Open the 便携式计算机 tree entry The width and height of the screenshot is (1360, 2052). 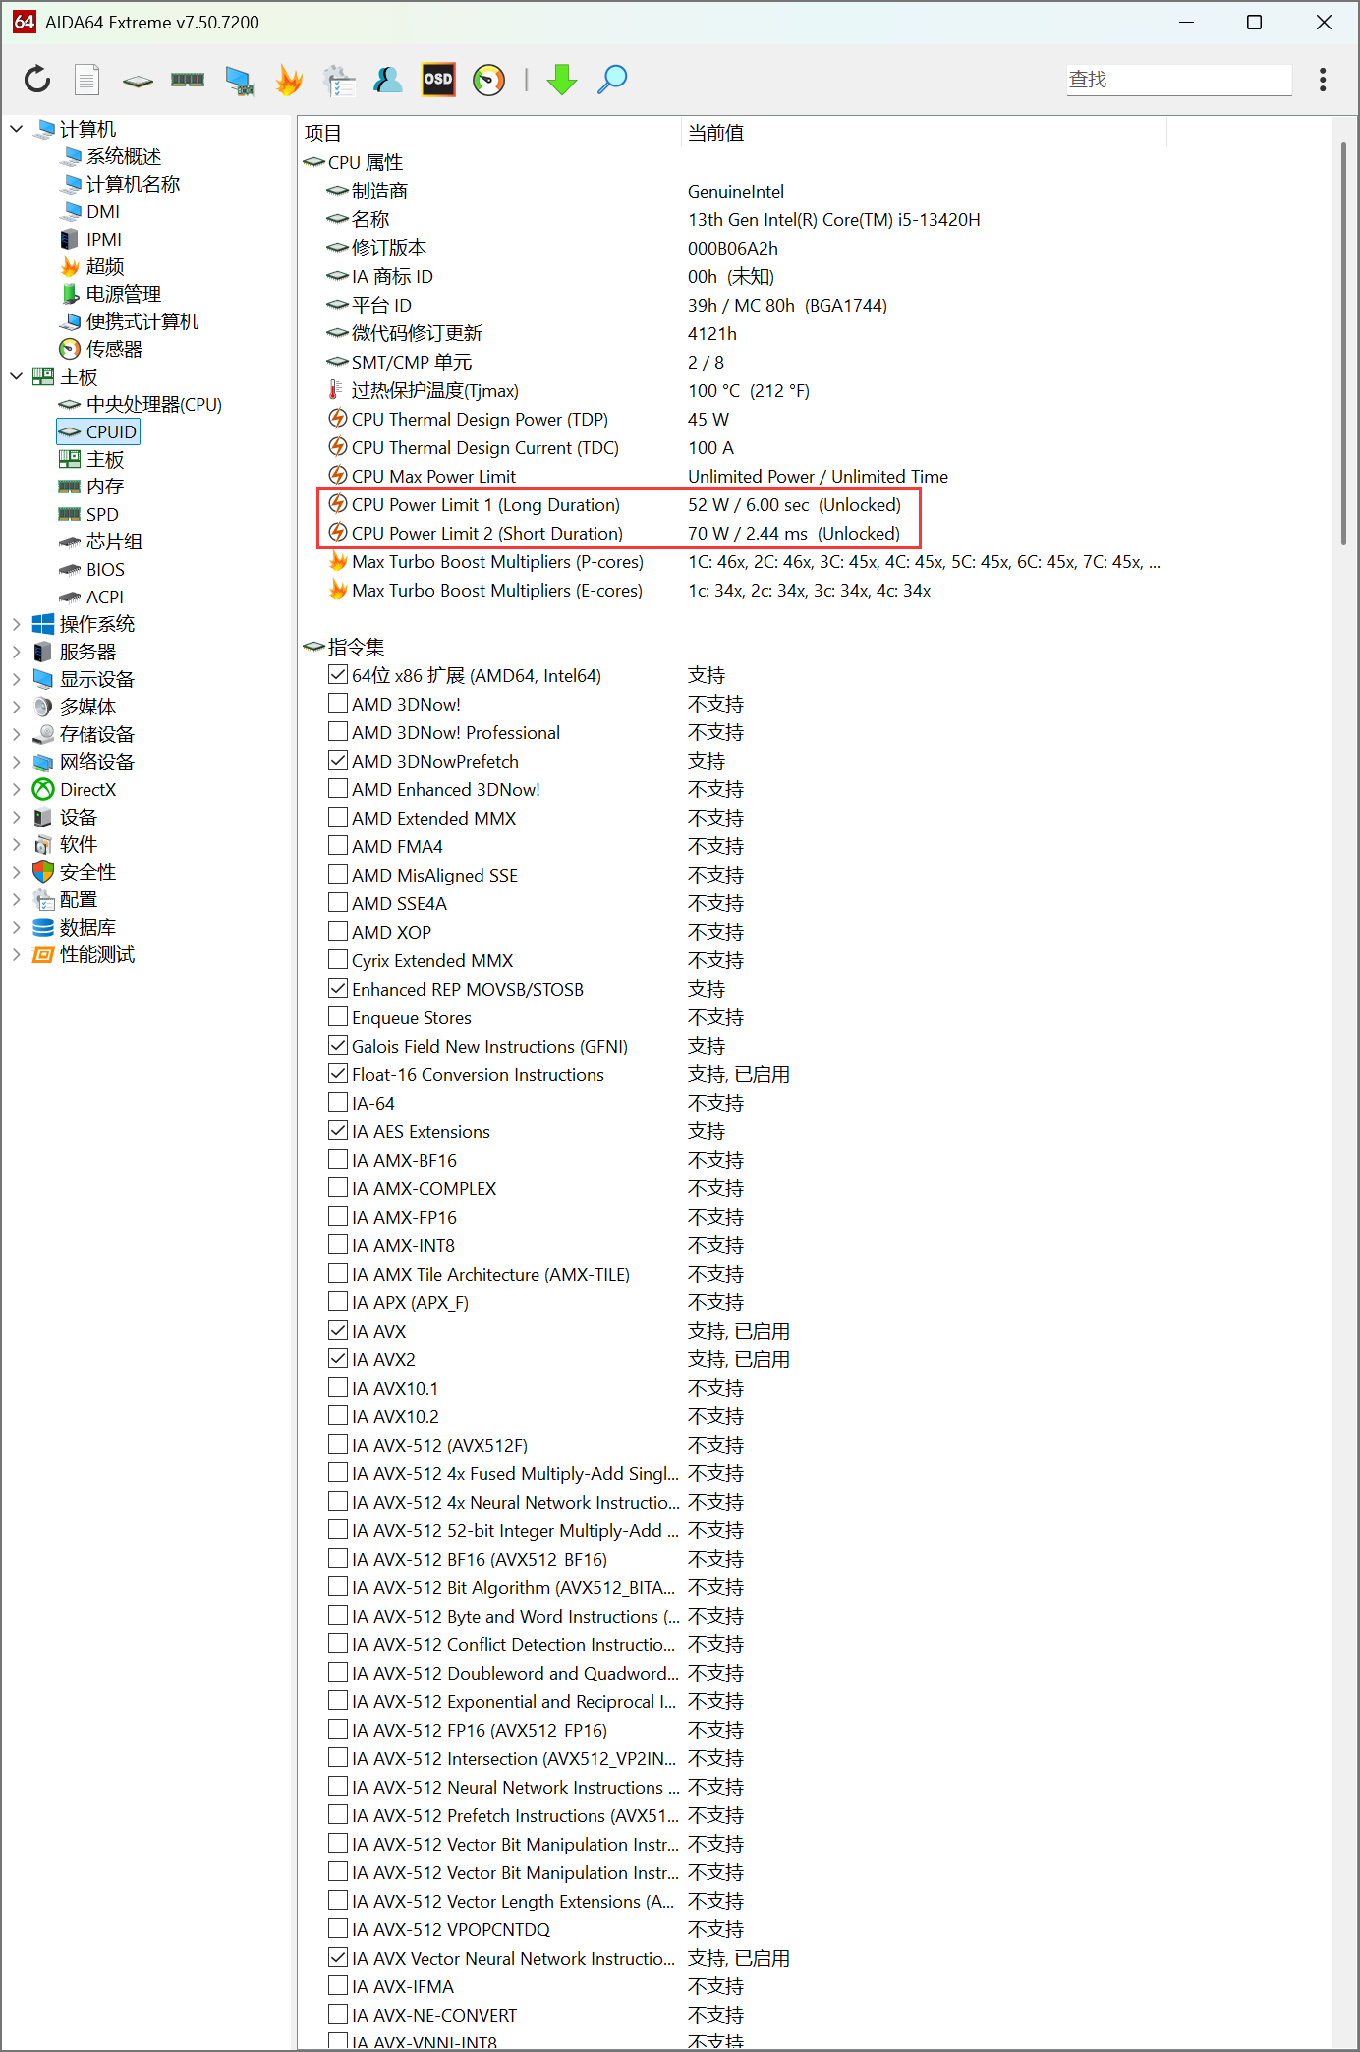click(x=142, y=321)
